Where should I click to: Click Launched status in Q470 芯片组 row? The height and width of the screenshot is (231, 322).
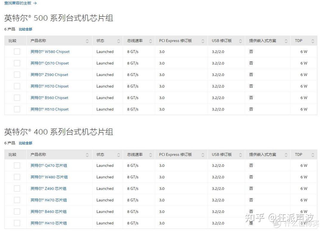pyautogui.click(x=105, y=165)
